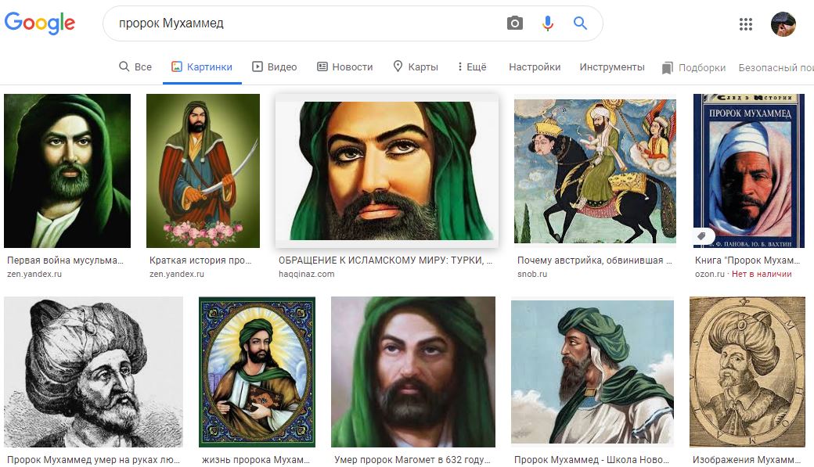Open Безопасный поиск safe search setting
Image resolution: width=814 pixels, height=467 pixels.
[x=776, y=68]
